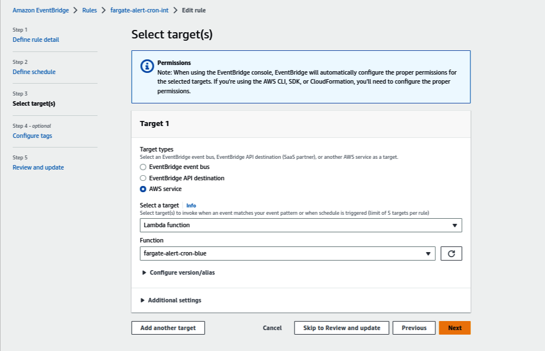Click Add another target
This screenshot has width=545, height=351.
(x=168, y=328)
